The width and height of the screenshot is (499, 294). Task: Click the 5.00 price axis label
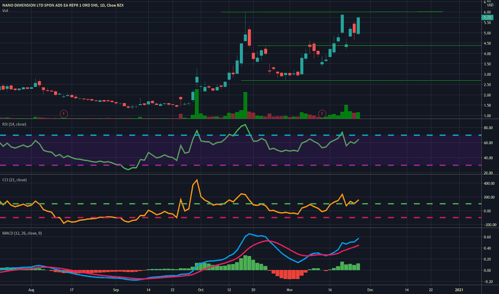pos(487,33)
